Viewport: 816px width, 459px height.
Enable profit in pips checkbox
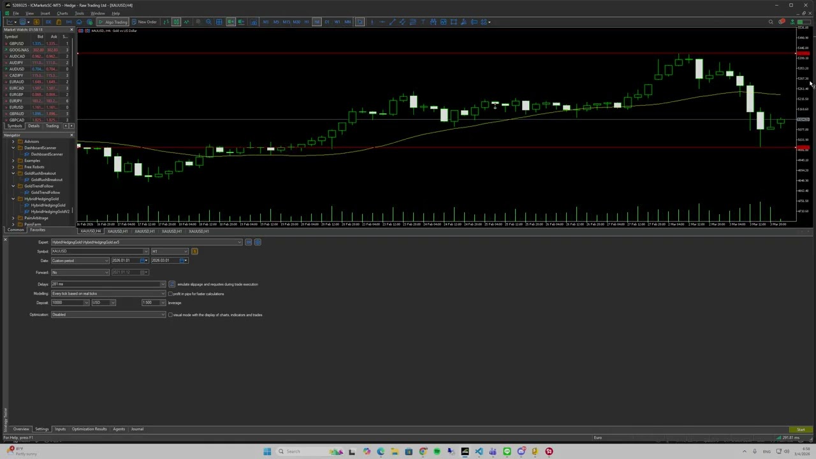click(x=170, y=294)
